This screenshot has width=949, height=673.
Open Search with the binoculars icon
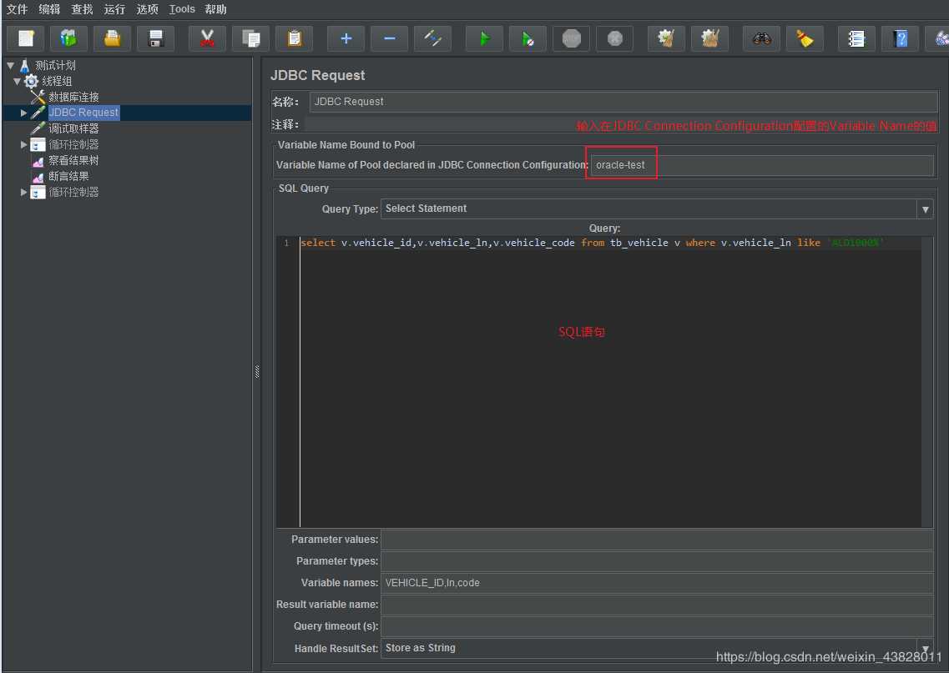[761, 38]
